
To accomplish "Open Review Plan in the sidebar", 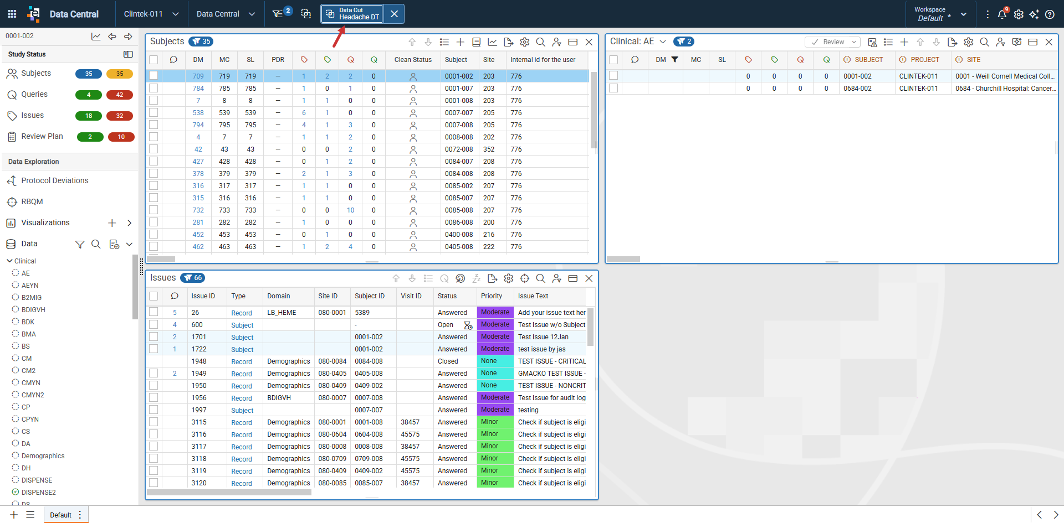I will click(x=42, y=136).
